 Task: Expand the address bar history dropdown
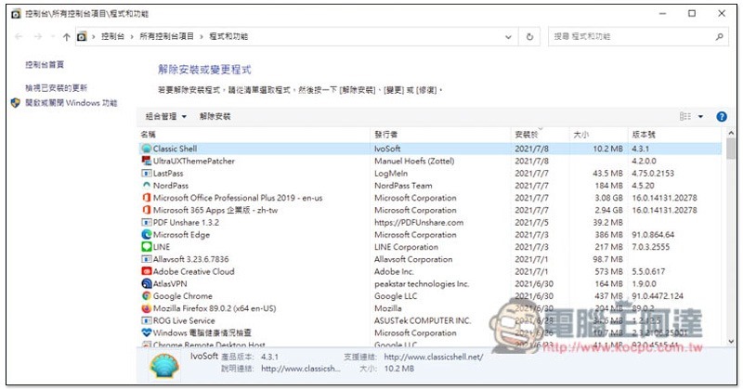[x=508, y=37]
